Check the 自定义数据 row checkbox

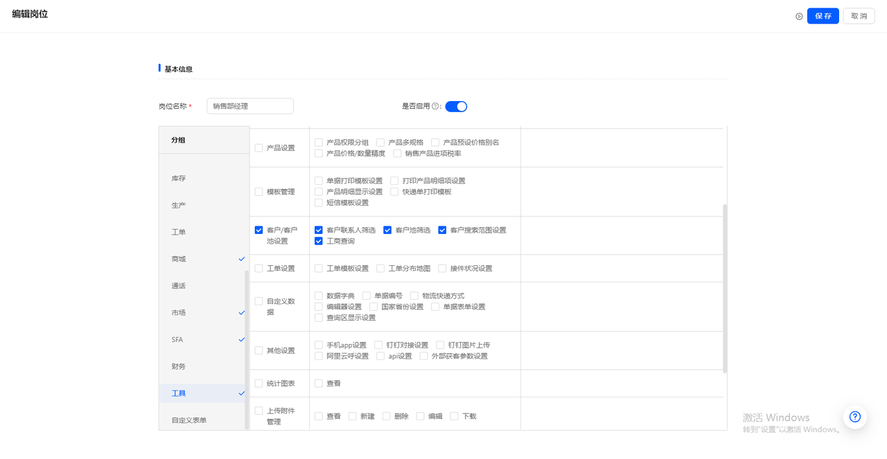point(258,301)
